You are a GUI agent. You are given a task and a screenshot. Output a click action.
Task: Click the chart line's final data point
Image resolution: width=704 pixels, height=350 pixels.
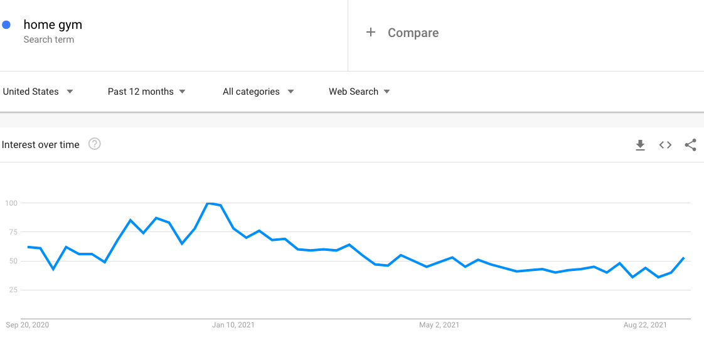pos(683,258)
